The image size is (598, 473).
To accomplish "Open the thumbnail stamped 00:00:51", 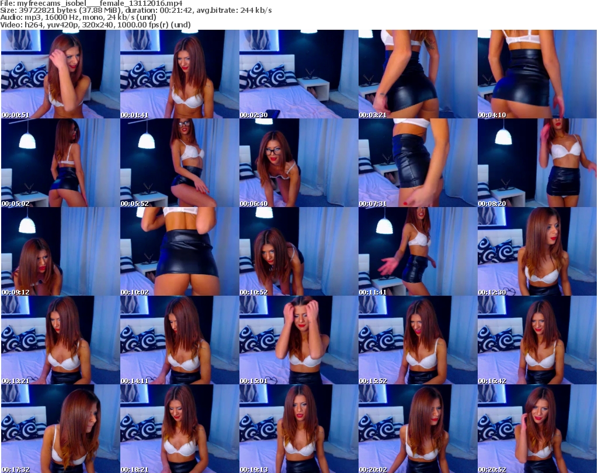I will click(61, 74).
